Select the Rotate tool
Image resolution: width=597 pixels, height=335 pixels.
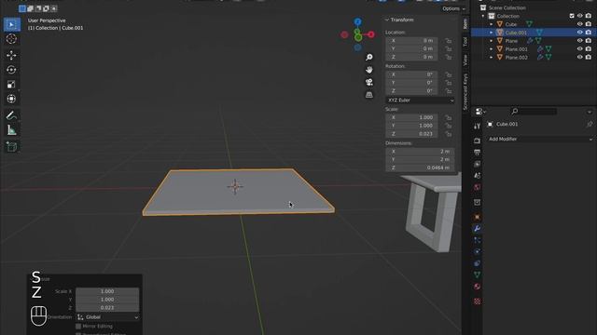(11, 70)
